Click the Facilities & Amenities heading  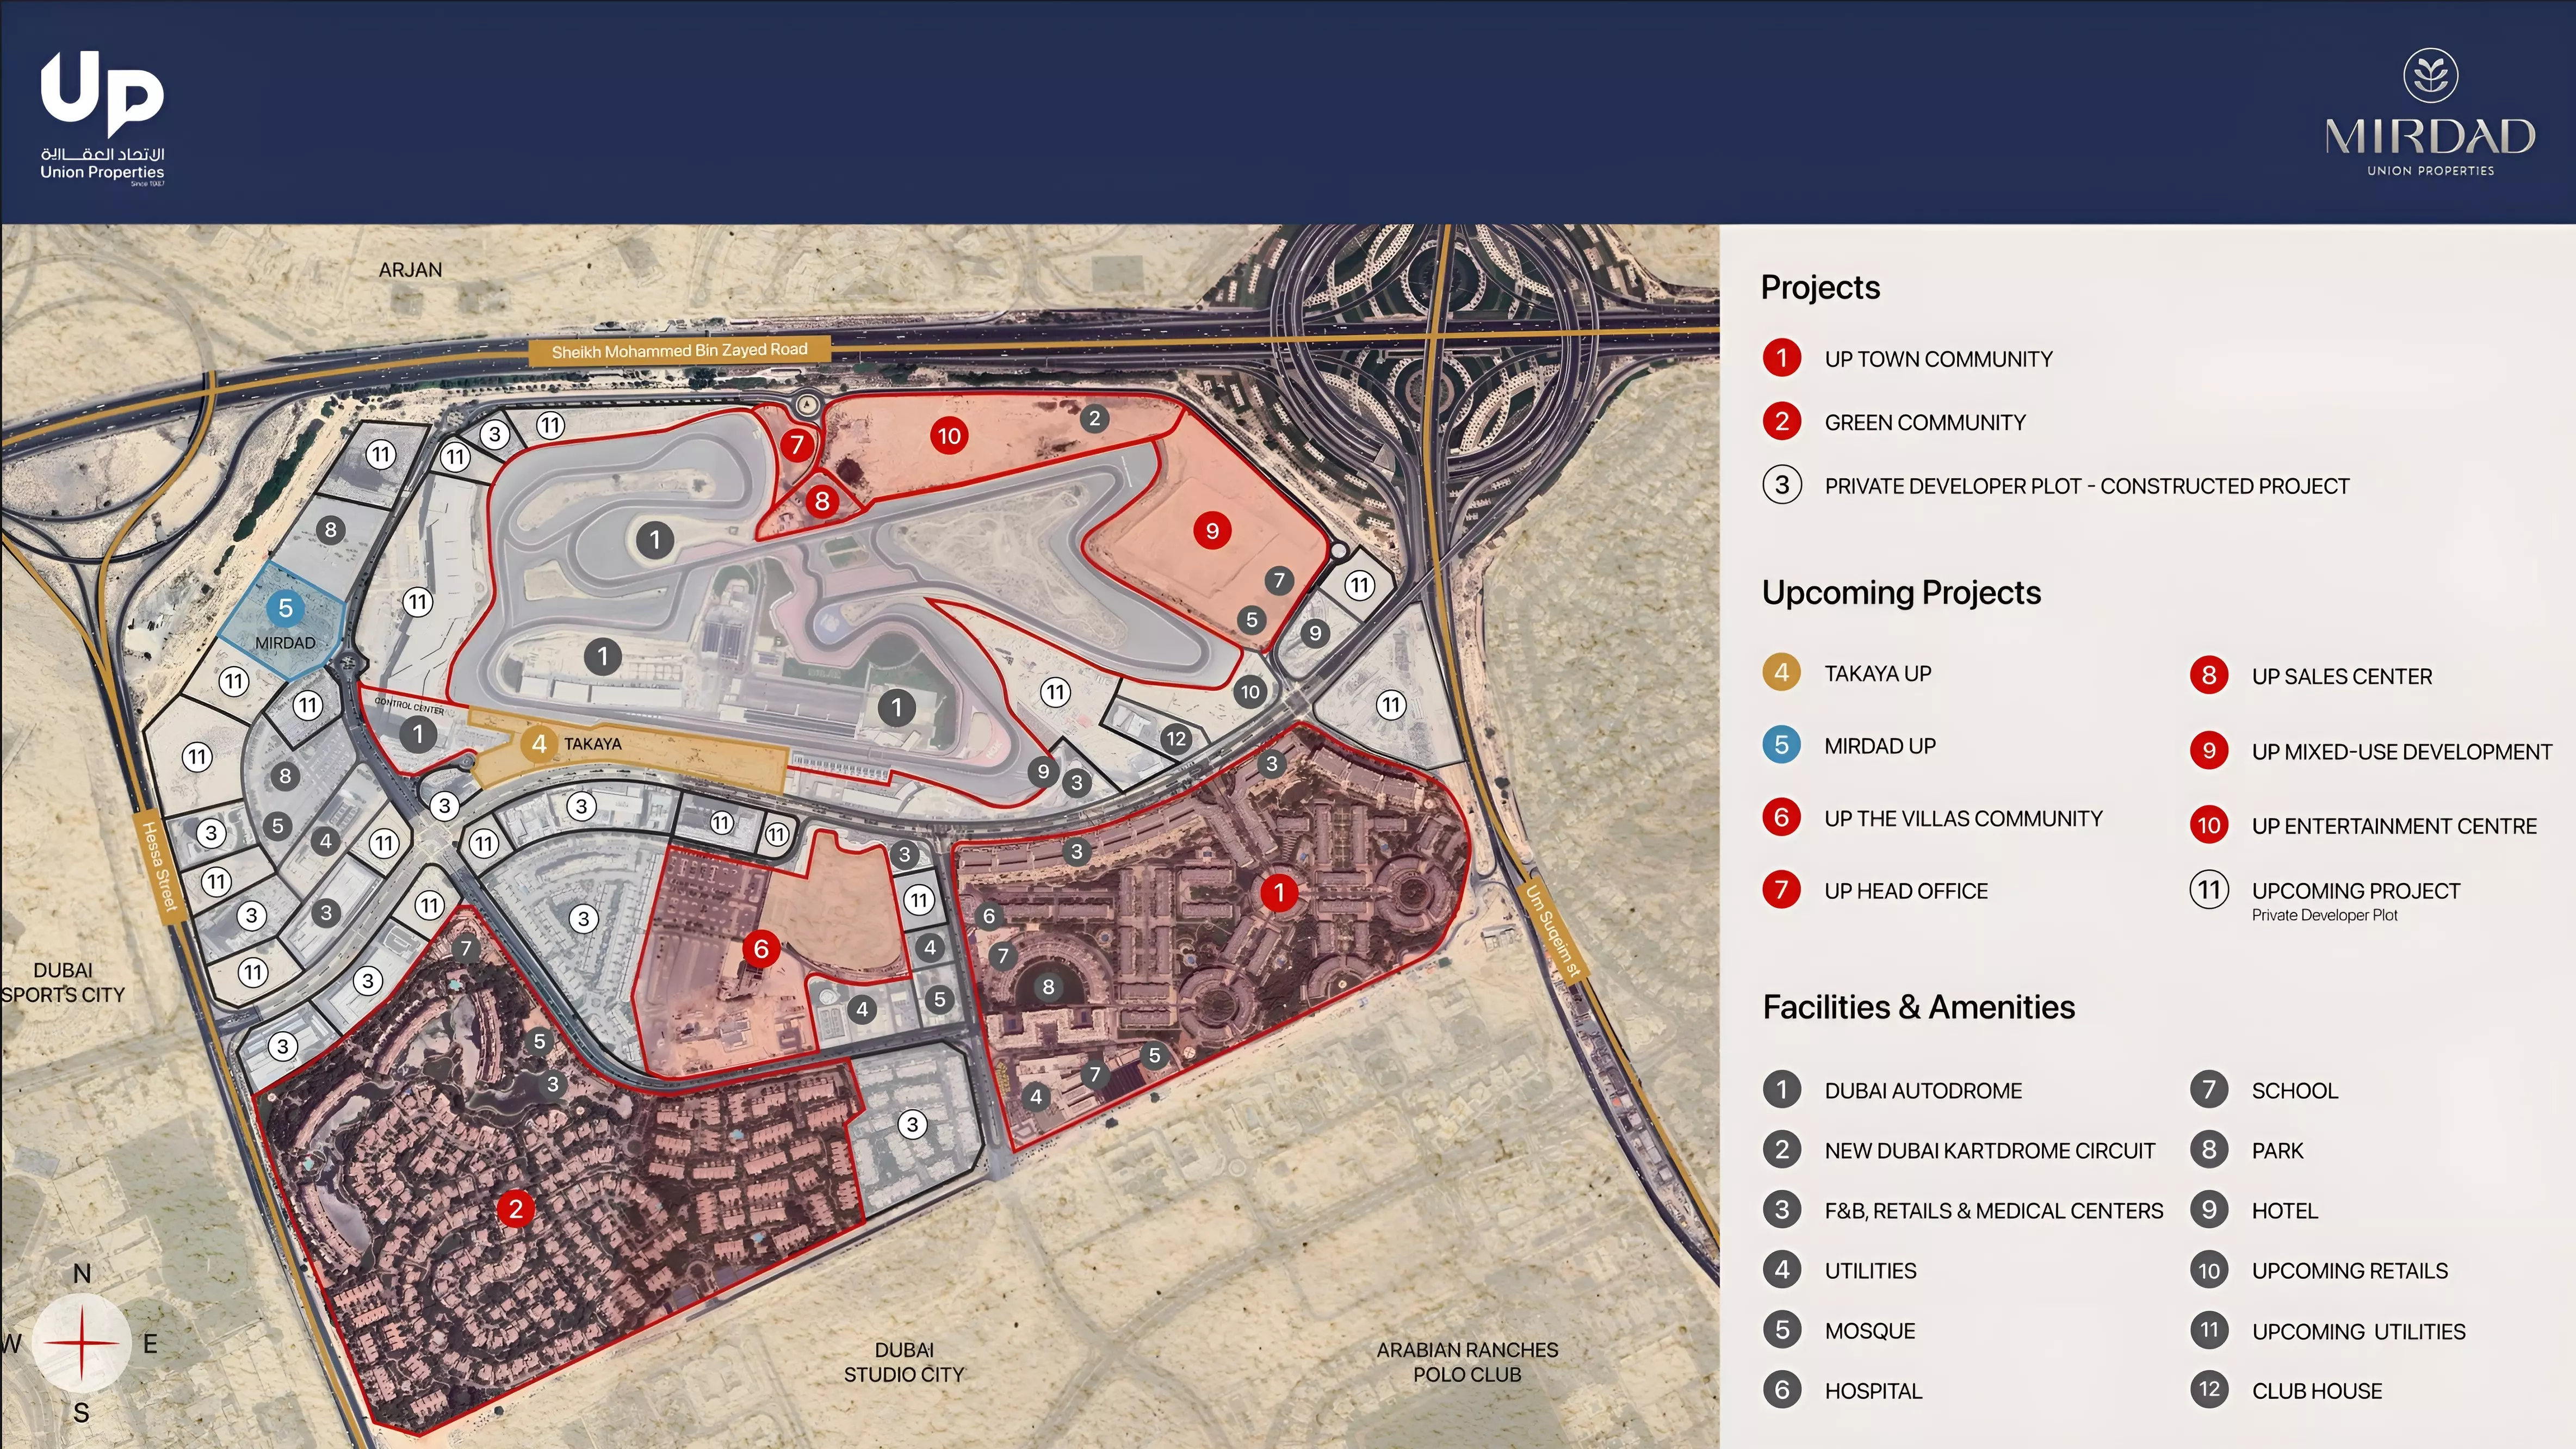1918,1007
